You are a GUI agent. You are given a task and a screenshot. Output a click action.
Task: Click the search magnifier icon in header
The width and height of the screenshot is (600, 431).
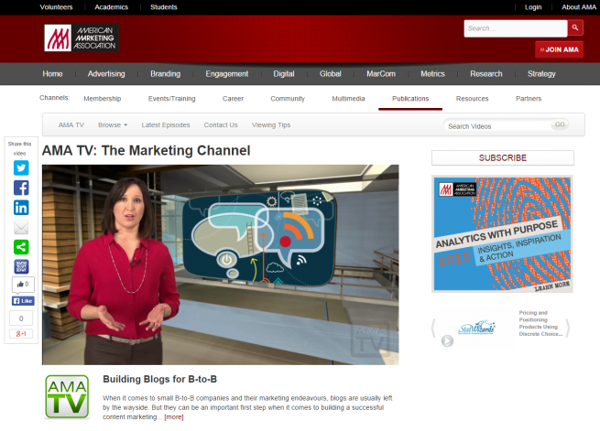coord(574,28)
